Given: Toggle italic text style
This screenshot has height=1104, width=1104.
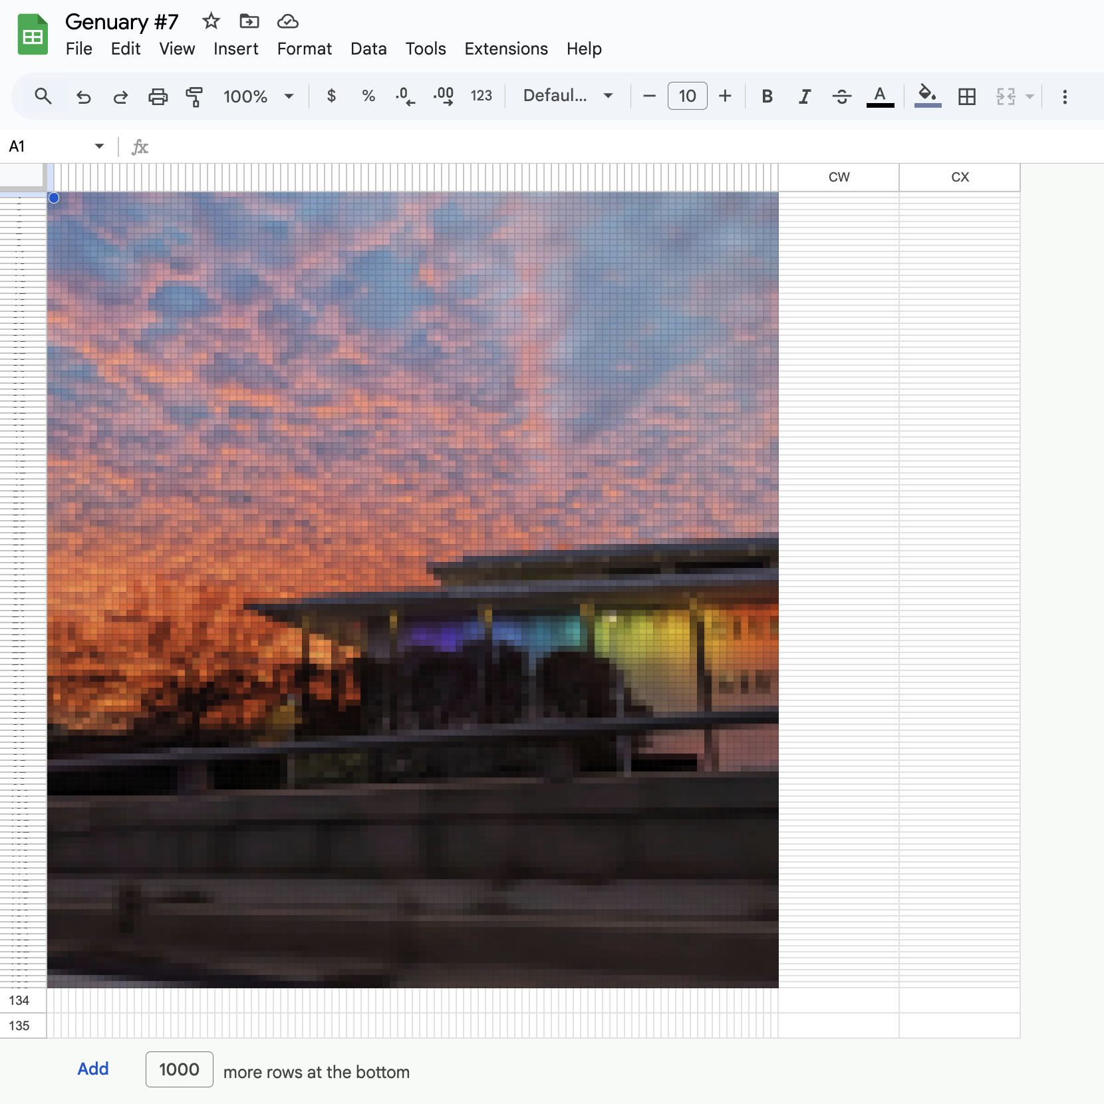Looking at the screenshot, I should [x=804, y=96].
